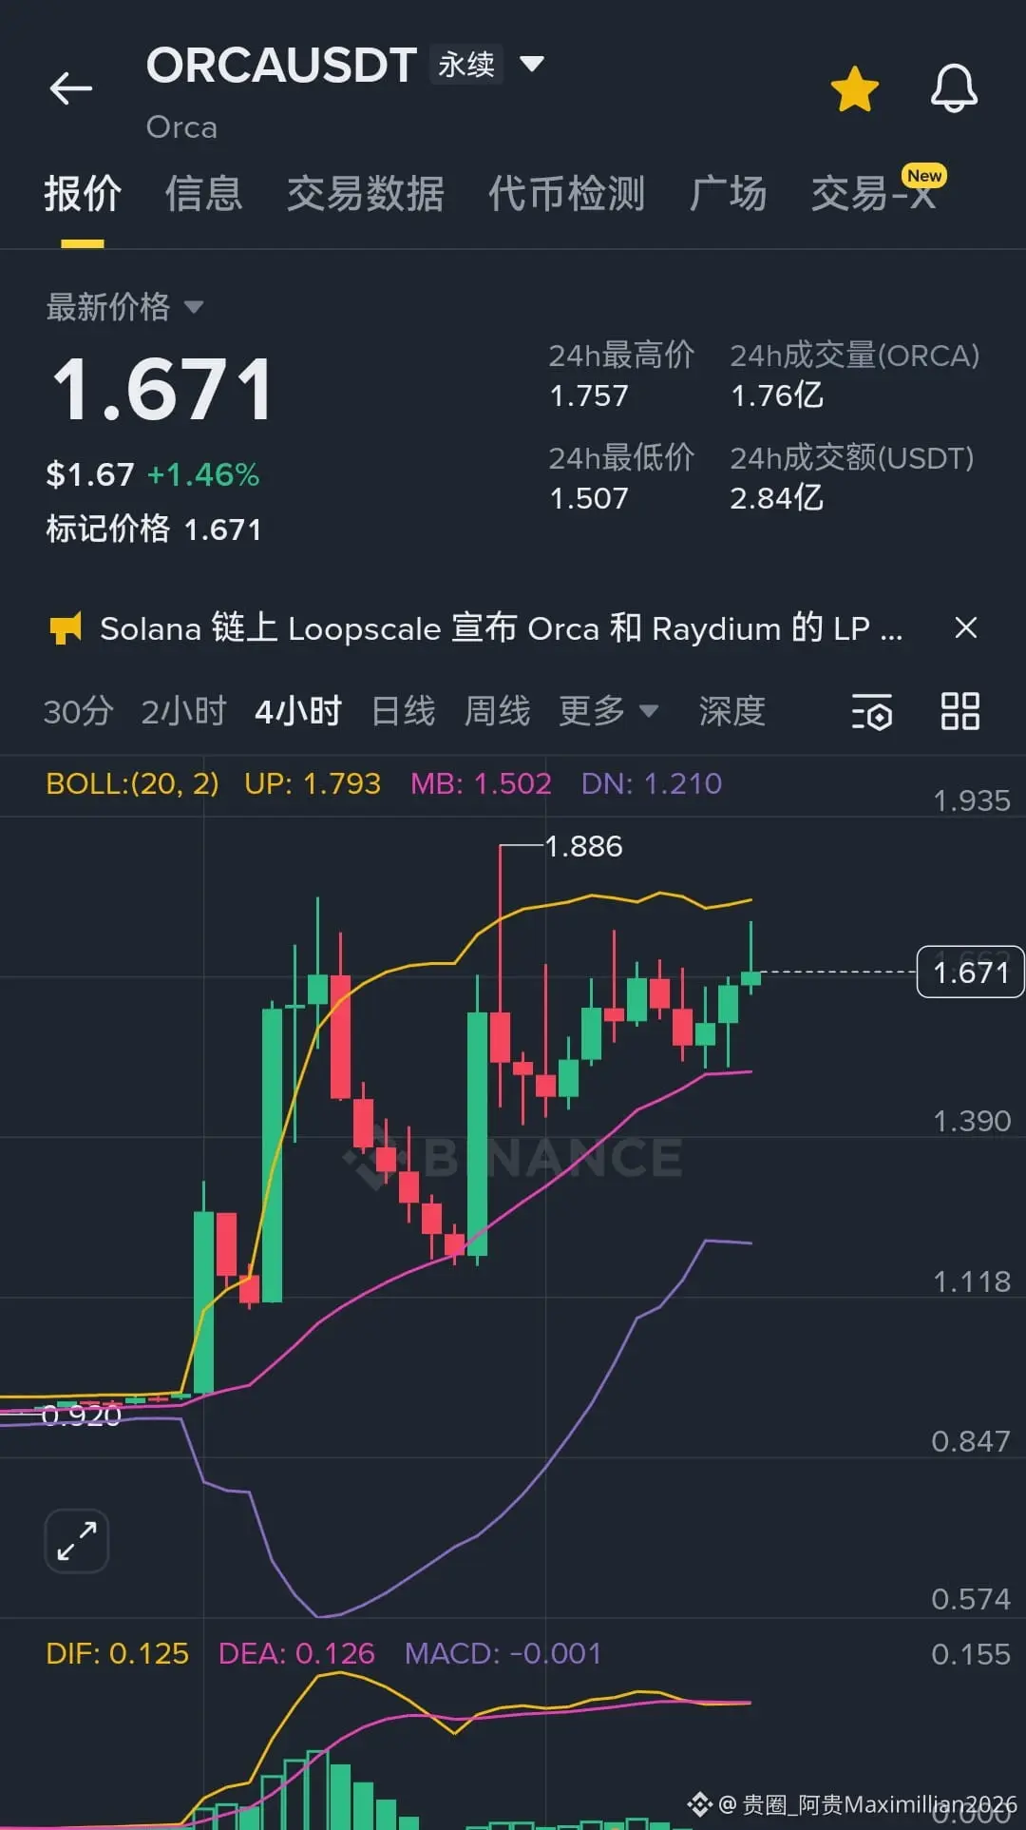This screenshot has width=1026, height=1830.
Task: Switch chart to 日线
Action: pos(403,711)
